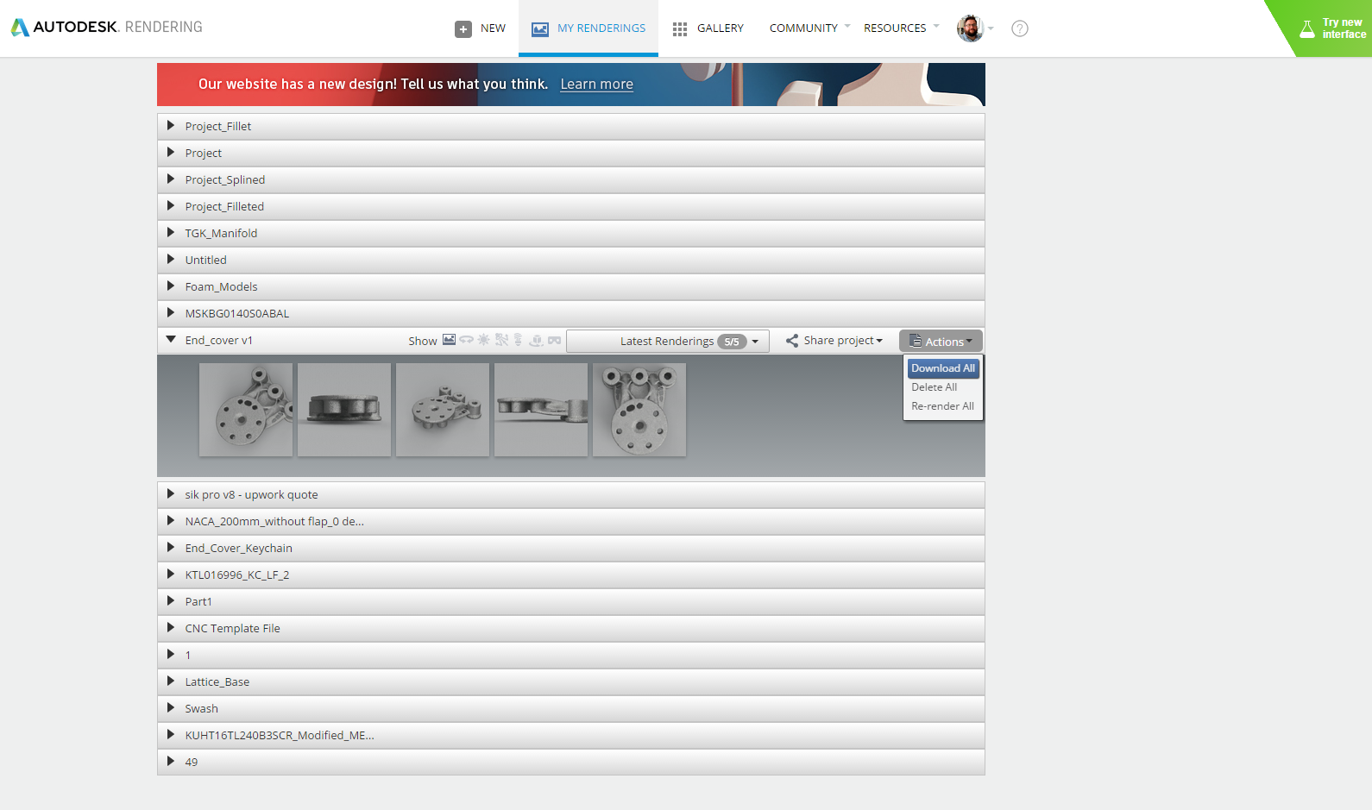Choose Delete All in Actions menu

point(935,387)
